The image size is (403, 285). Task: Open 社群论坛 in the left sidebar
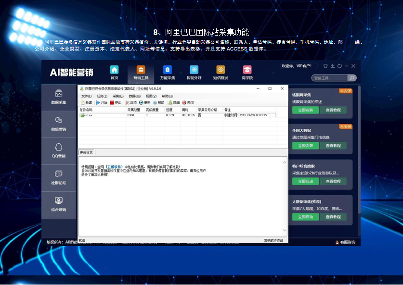[x=59, y=177]
